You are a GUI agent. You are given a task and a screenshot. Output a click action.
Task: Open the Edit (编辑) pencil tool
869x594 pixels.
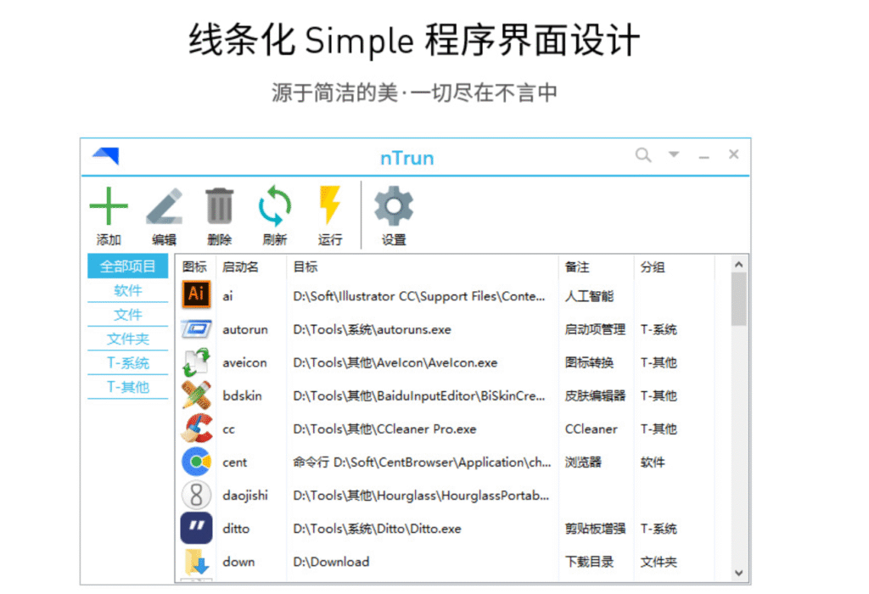pos(164,206)
